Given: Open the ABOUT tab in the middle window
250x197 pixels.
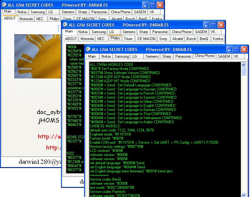Looking at the screenshot, I should click(71, 39).
